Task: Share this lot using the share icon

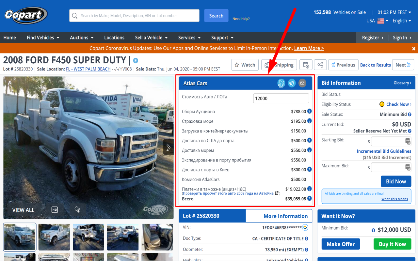Action: 320,65
